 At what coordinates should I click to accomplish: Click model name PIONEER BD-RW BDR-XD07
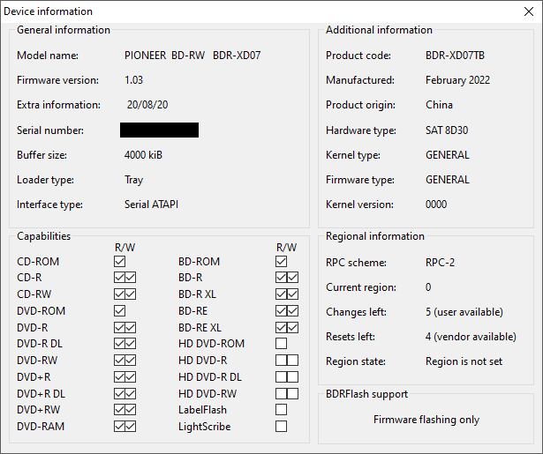[x=192, y=56]
